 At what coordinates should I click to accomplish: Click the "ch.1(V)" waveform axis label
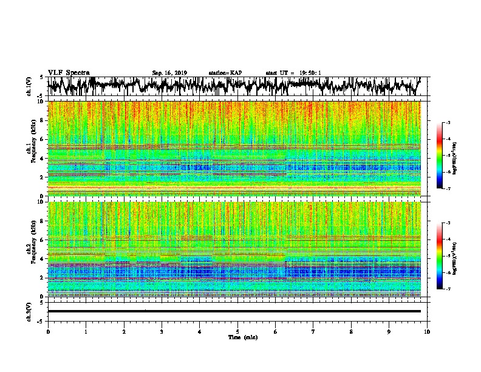click(x=29, y=86)
